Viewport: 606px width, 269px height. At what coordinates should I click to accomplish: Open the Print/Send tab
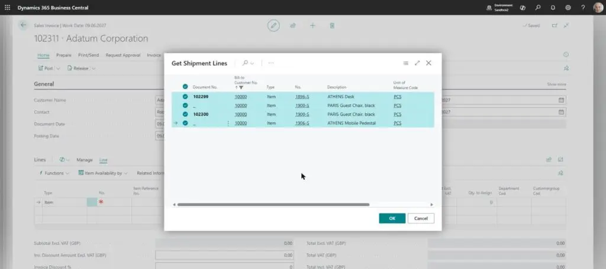[89, 55]
